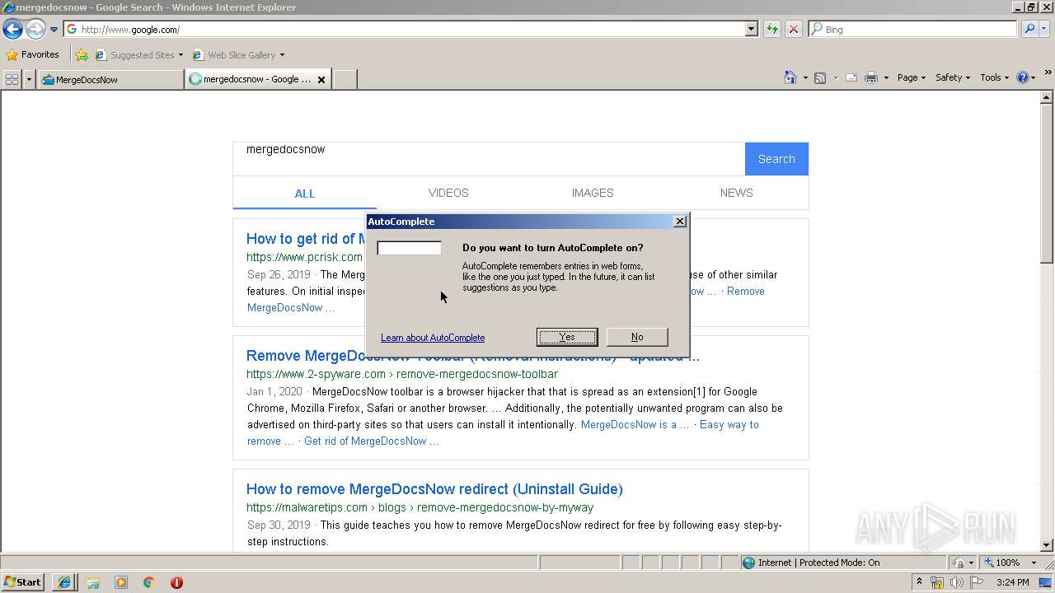The width and height of the screenshot is (1055, 593).
Task: Switch to the MergeDocsNow tab
Action: point(110,79)
